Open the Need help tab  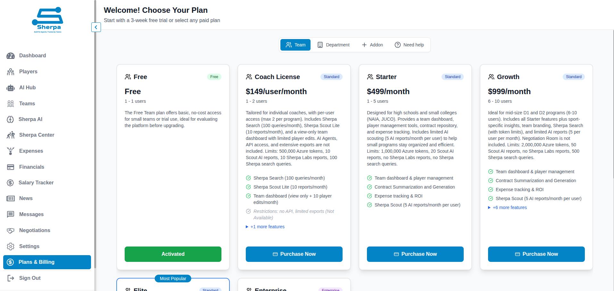(x=409, y=45)
